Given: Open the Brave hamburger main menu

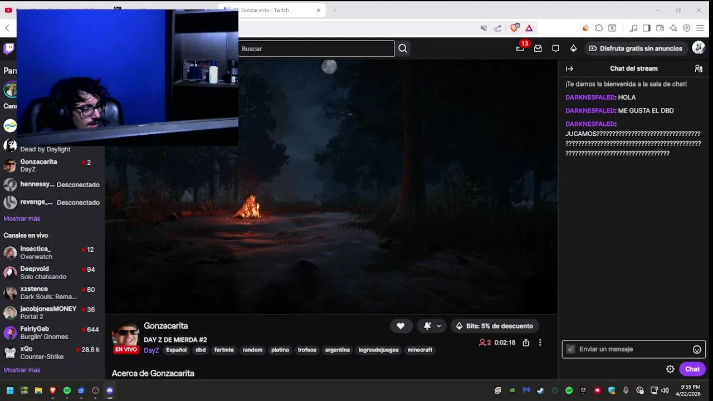Looking at the screenshot, I should click(701, 28).
